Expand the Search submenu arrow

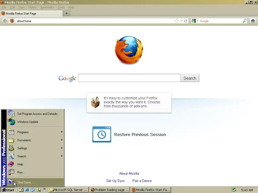coord(62,156)
